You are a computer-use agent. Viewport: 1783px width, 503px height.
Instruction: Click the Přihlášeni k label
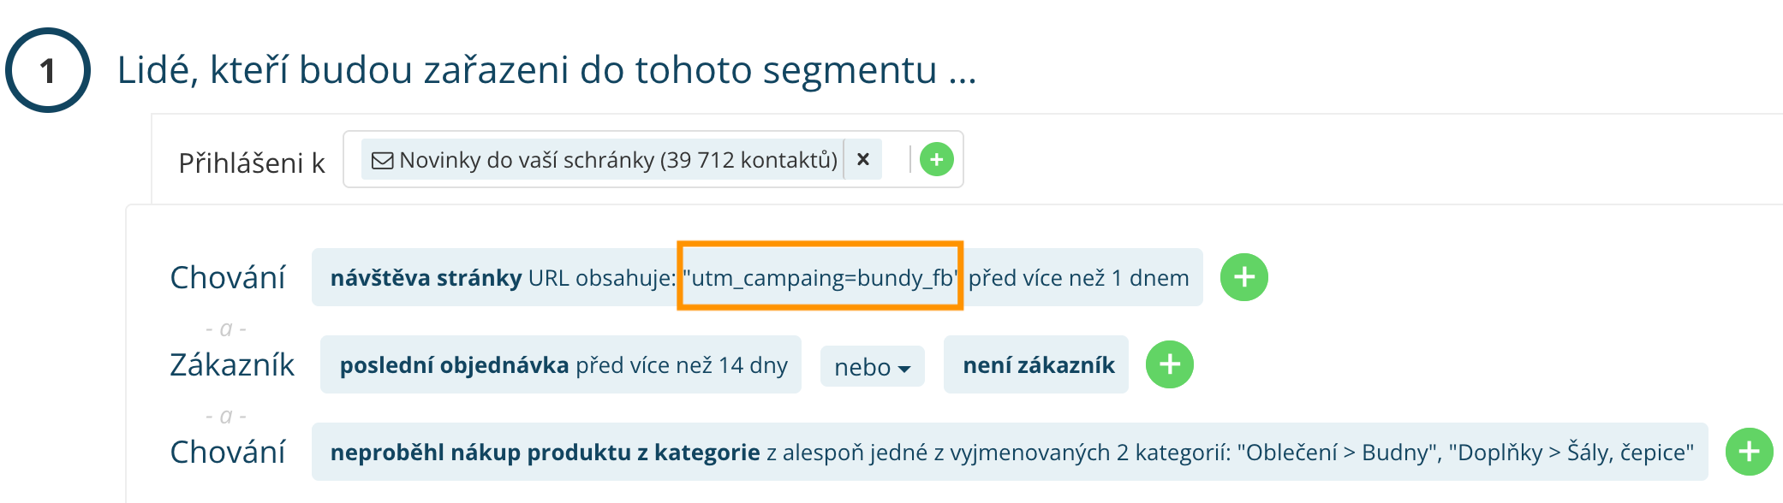[251, 163]
